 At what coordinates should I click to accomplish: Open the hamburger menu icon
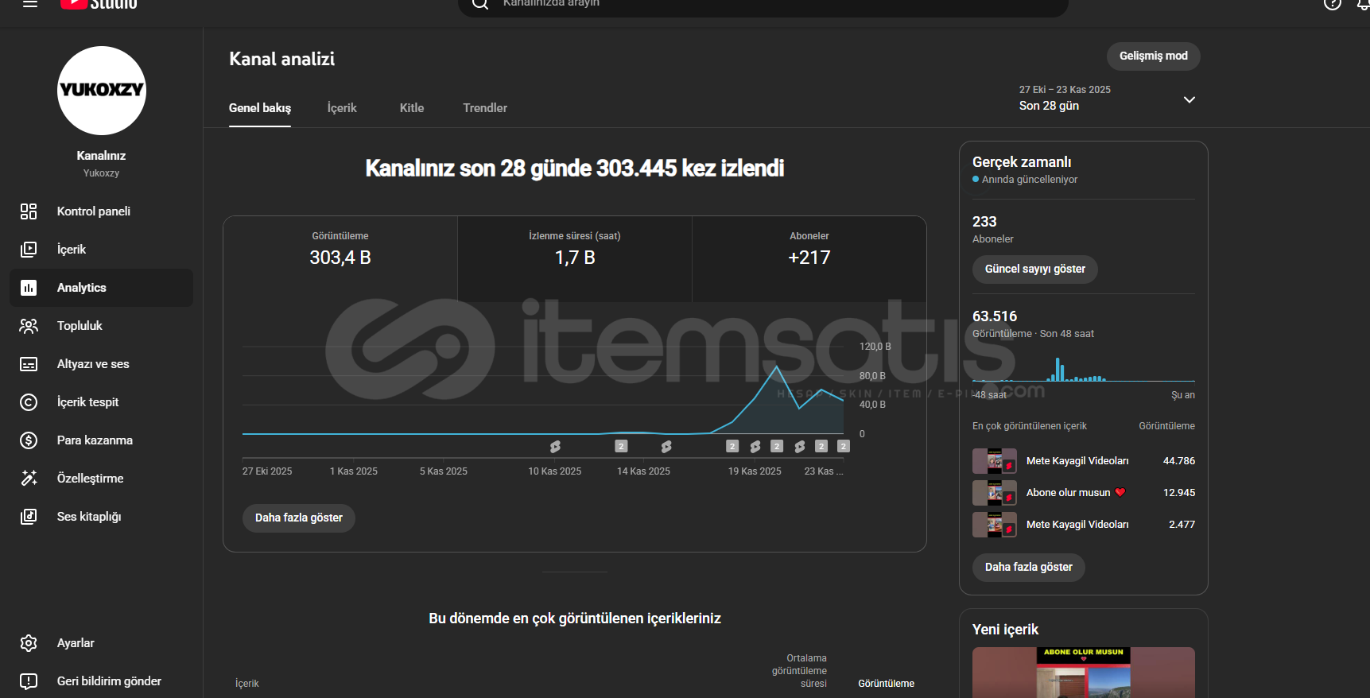30,3
